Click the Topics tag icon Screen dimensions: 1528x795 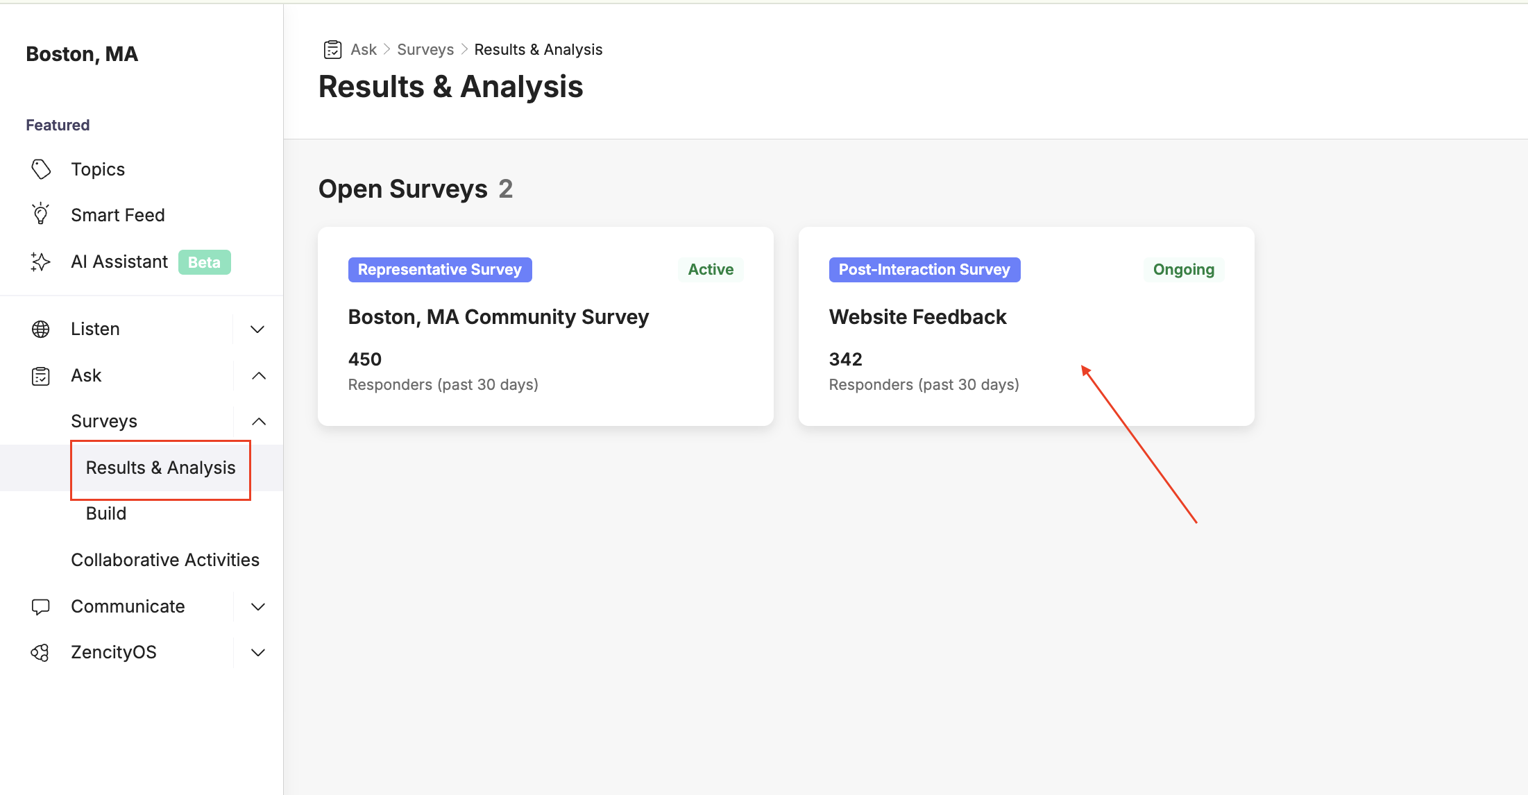(x=41, y=169)
